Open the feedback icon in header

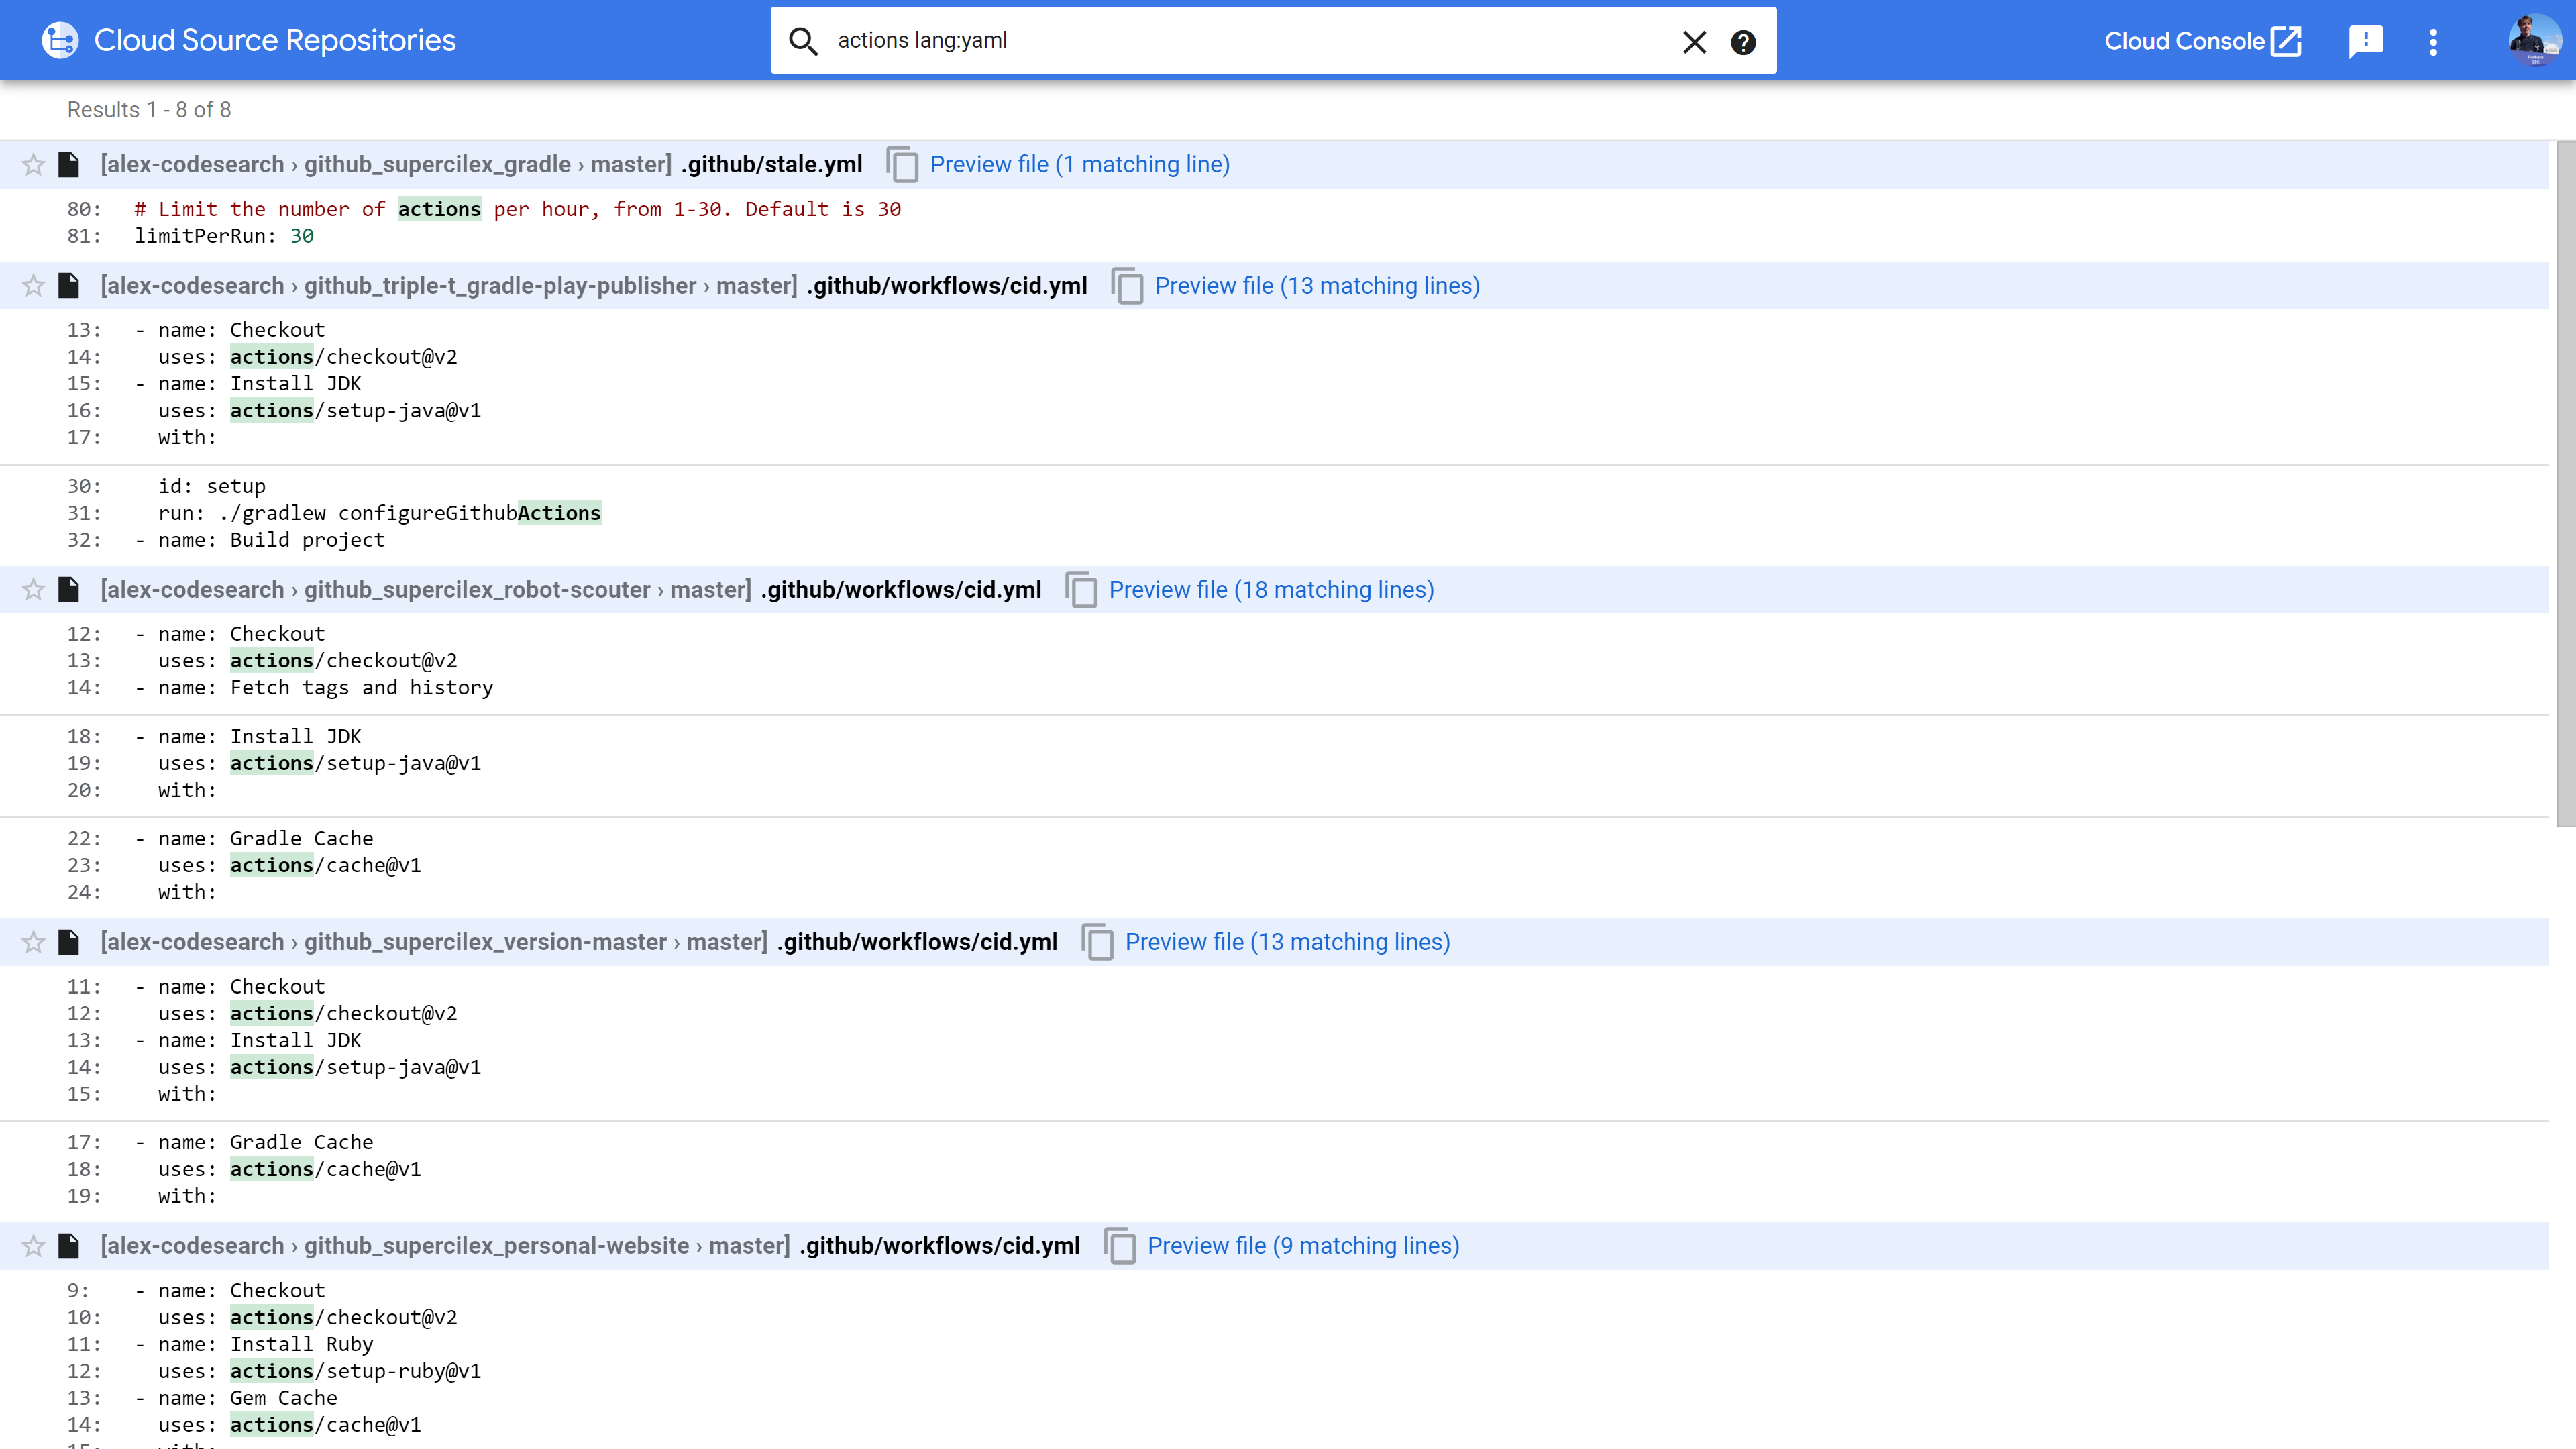[x=2365, y=41]
